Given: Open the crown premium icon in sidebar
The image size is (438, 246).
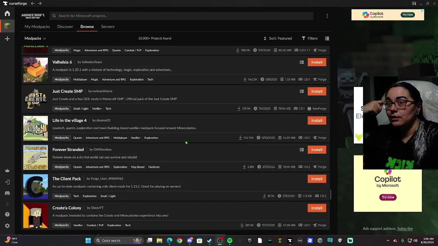Looking at the screenshot, I should pyautogui.click(x=7, y=171).
